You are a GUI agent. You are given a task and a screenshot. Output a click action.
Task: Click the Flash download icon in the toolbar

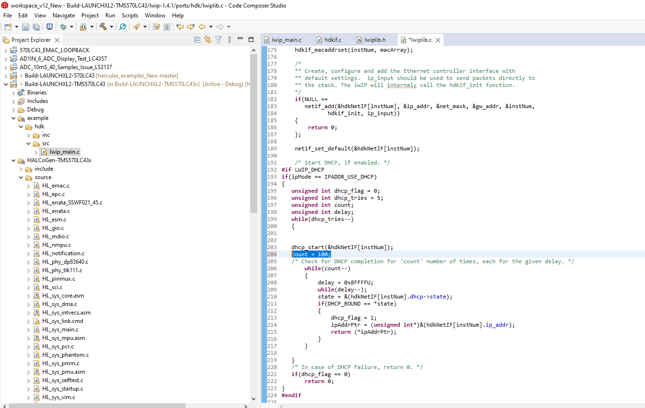83,27
